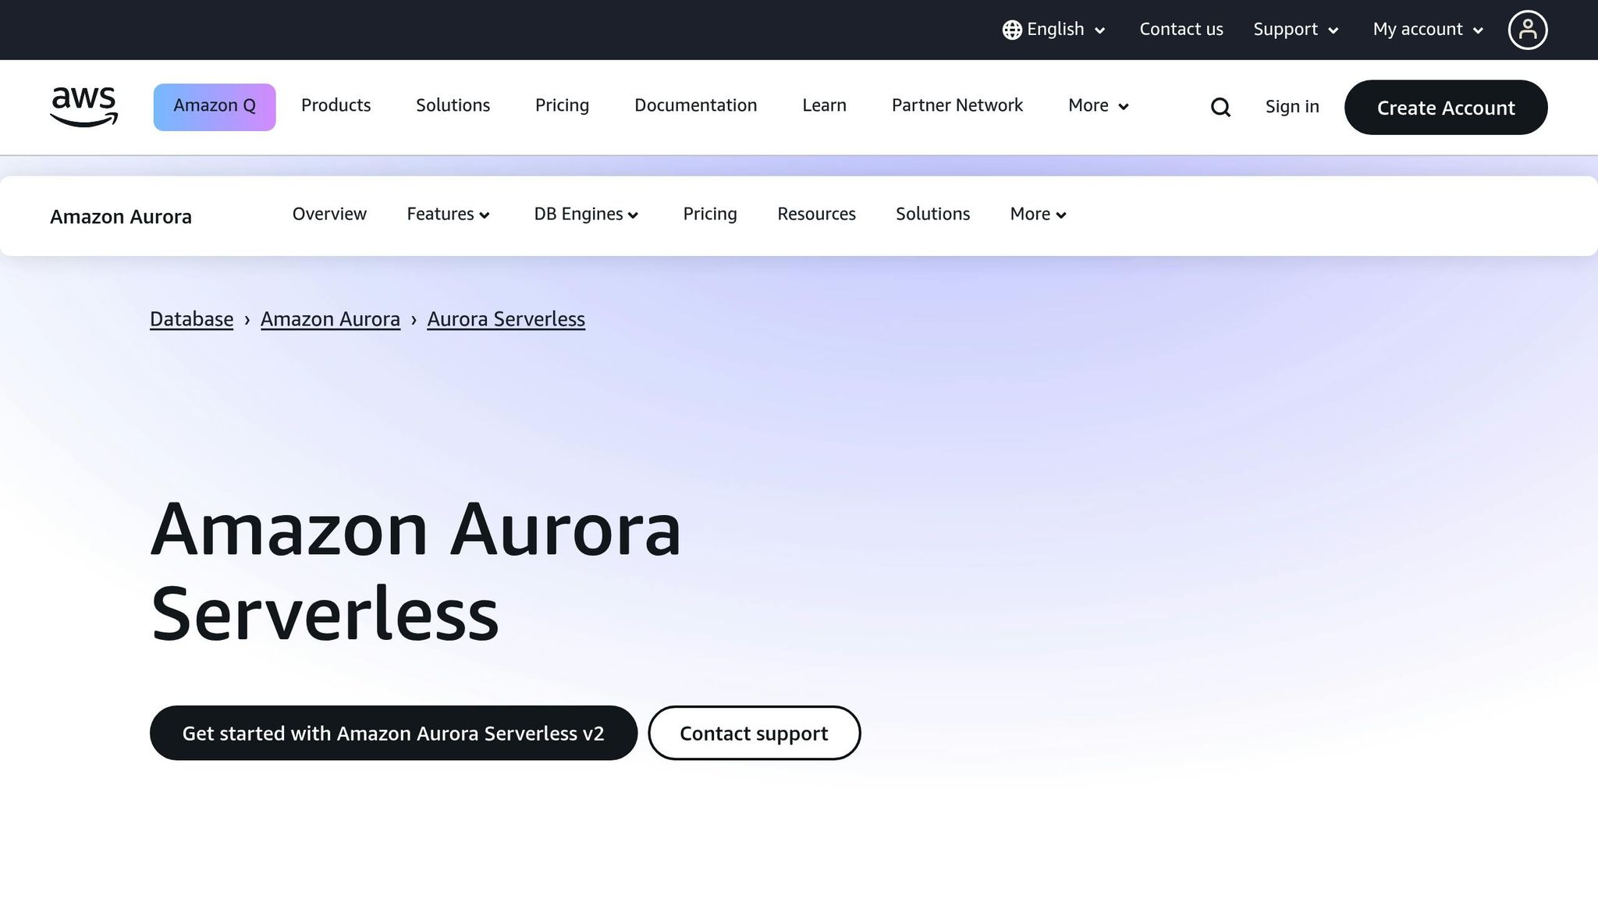Click Get started with Amazon Aurora Serverless v2
Image resolution: width=1598 pixels, height=899 pixels.
coord(393,733)
